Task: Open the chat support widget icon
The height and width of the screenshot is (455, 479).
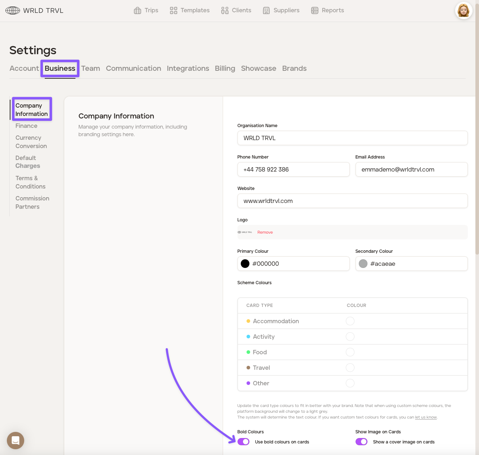Action: (16, 440)
